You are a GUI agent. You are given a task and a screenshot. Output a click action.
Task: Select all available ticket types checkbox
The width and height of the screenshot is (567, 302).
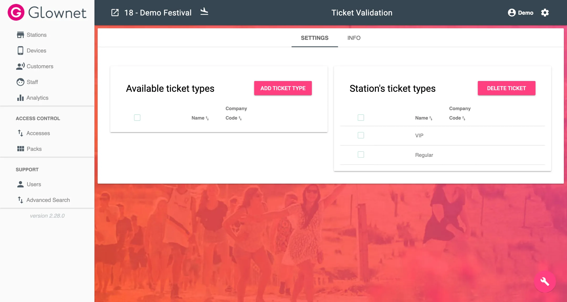[x=137, y=118]
